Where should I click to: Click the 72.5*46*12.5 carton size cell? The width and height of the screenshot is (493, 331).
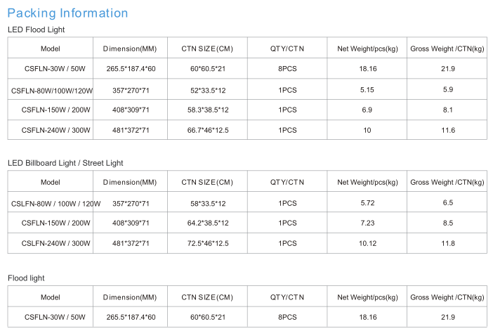(x=208, y=243)
